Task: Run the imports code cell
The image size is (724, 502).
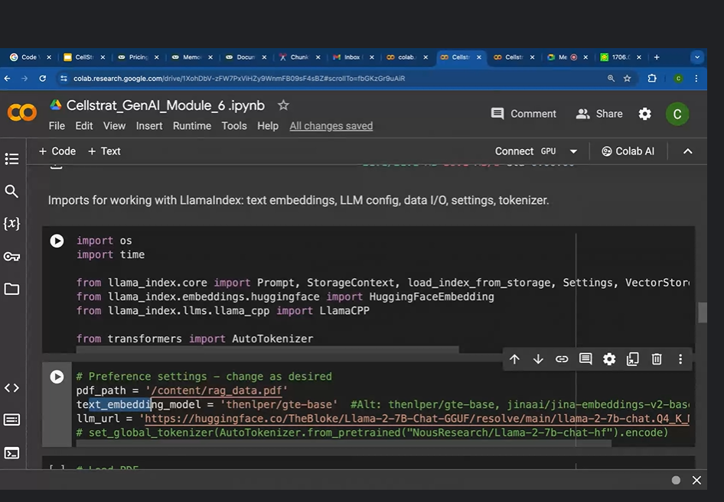Action: 57,241
